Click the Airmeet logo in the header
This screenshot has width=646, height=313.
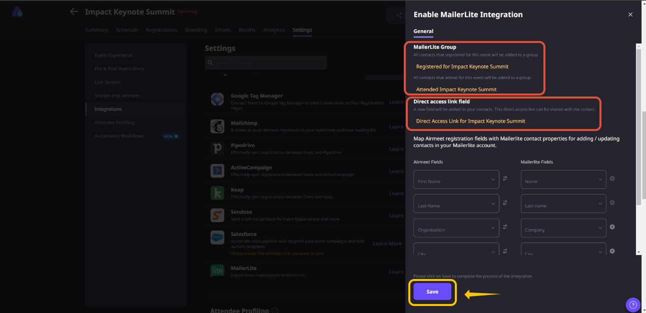click(x=18, y=11)
